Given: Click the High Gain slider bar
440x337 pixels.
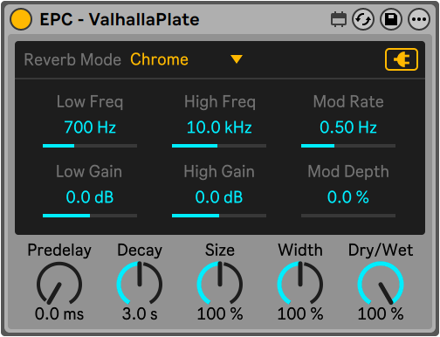Looking at the screenshot, I should tap(219, 216).
